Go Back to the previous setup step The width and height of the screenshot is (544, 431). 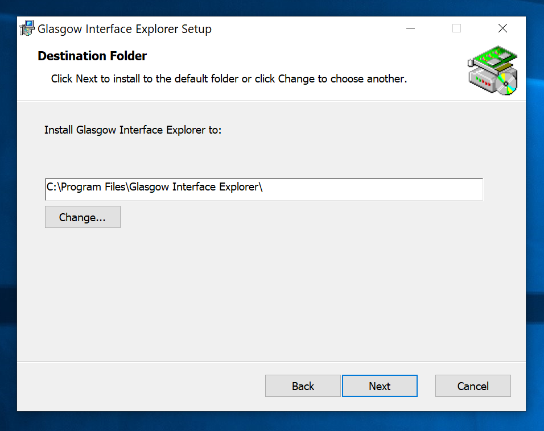(x=303, y=386)
